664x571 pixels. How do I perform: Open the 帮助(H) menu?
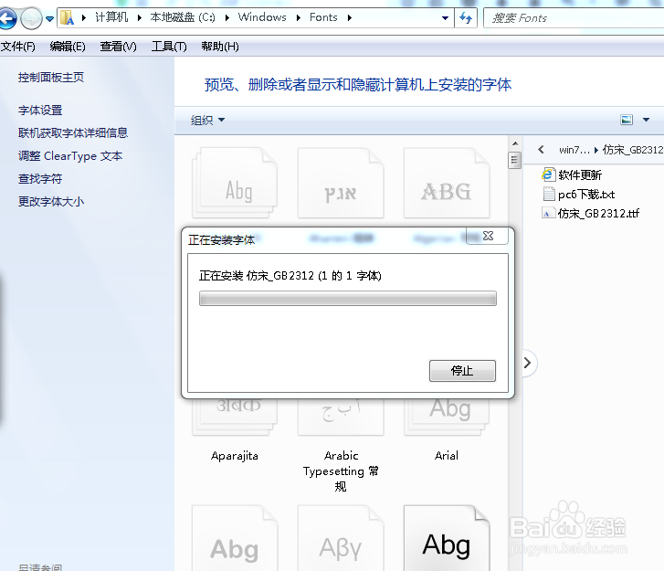(220, 47)
